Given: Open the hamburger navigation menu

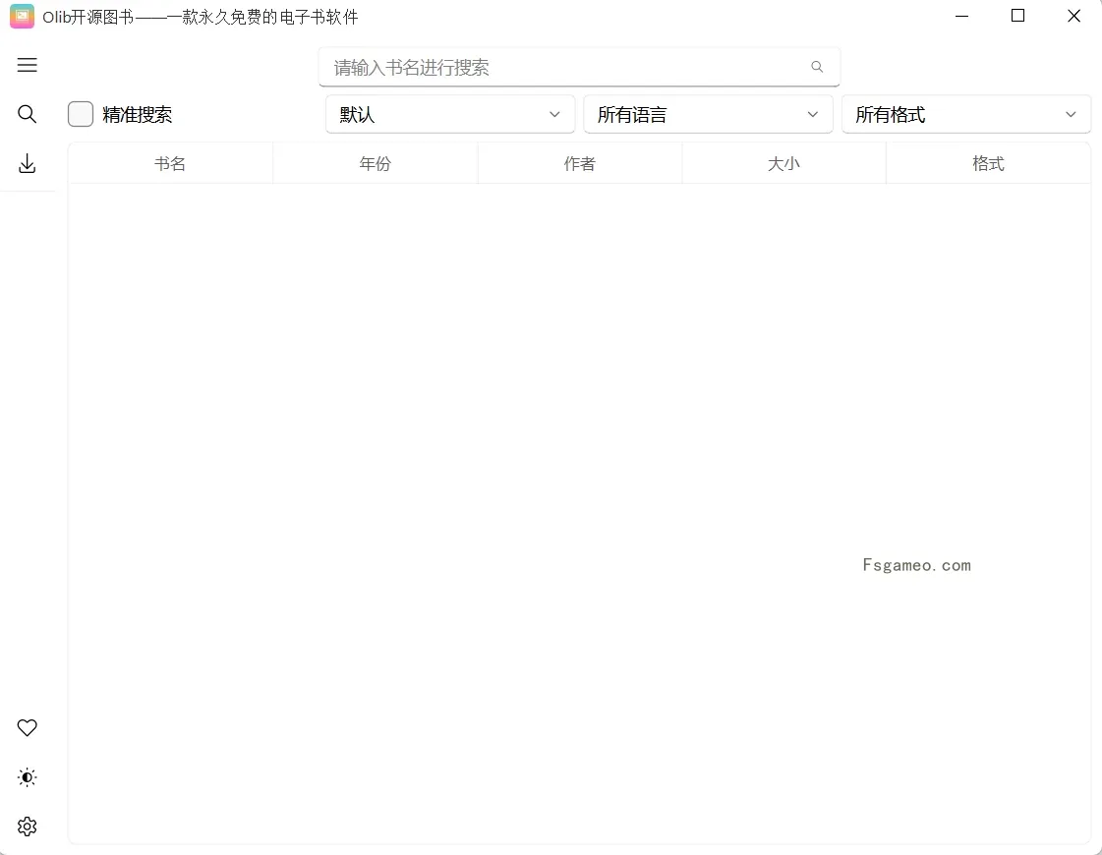Looking at the screenshot, I should point(27,65).
